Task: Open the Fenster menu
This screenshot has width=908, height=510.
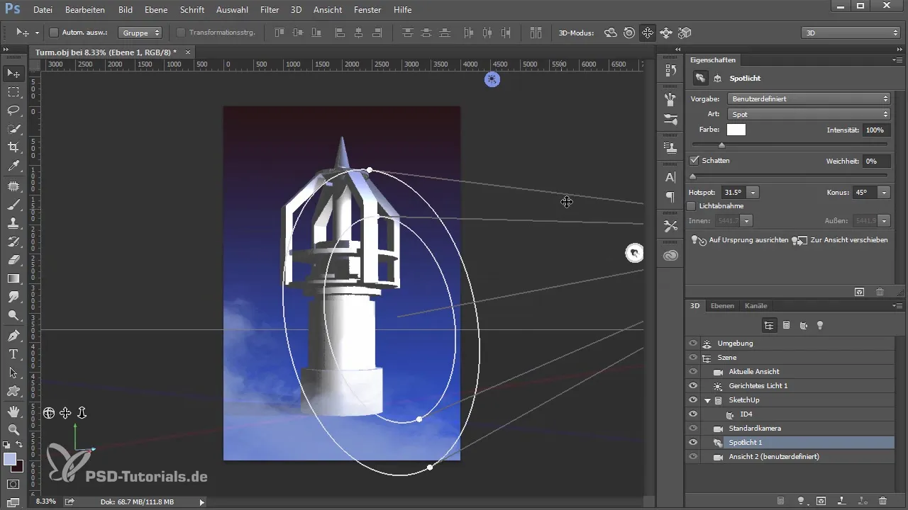Action: point(367,10)
